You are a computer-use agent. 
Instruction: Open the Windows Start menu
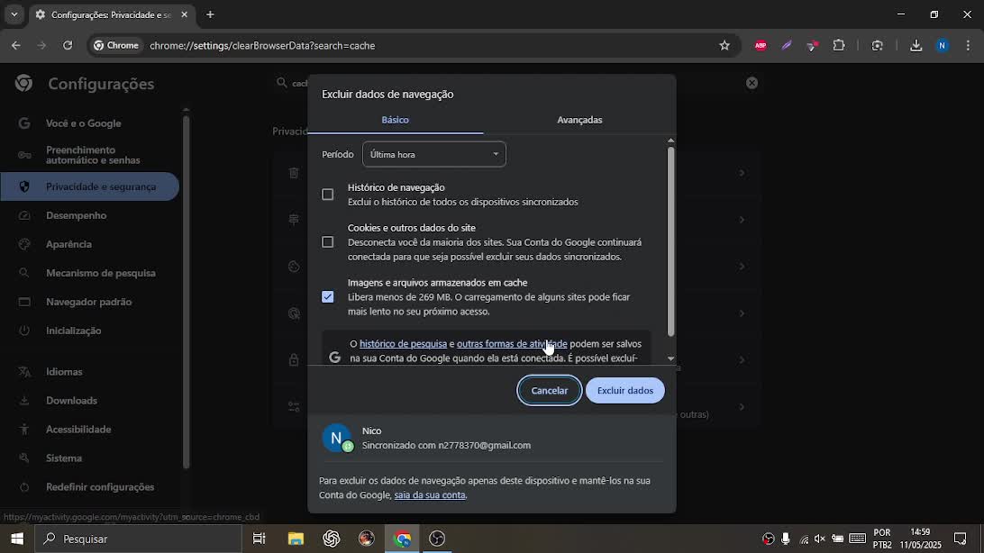click(x=17, y=539)
